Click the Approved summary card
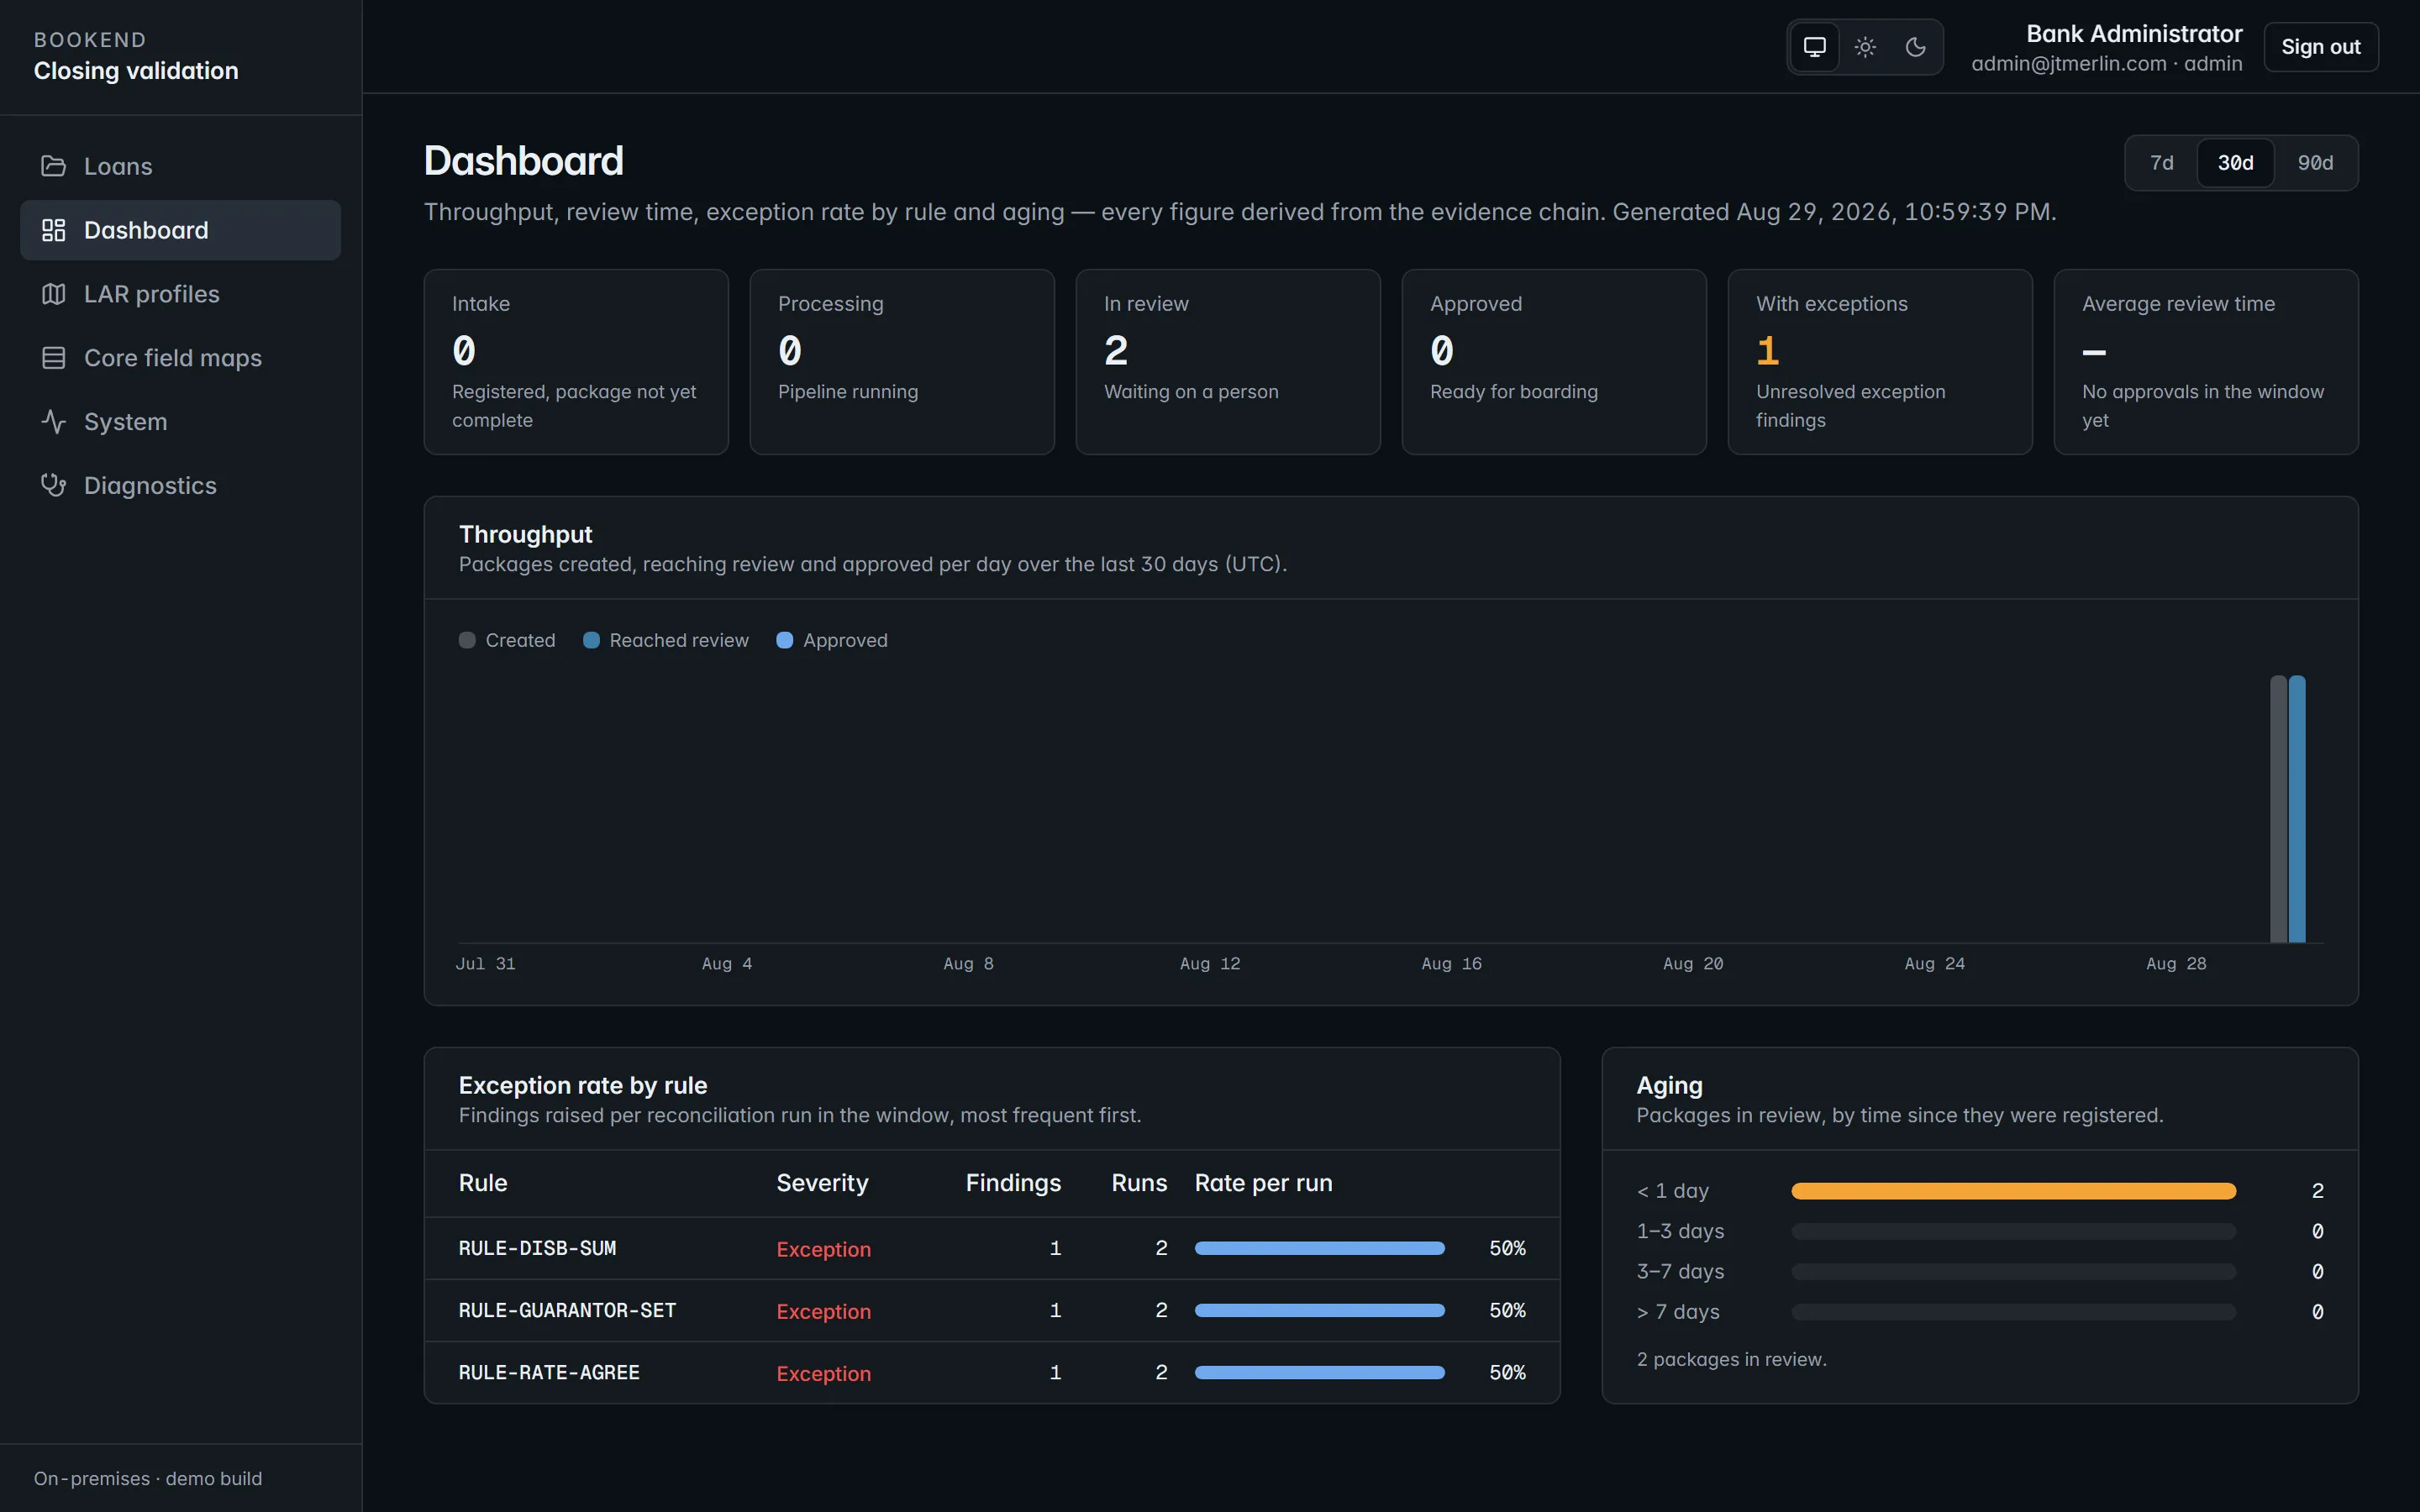The width and height of the screenshot is (2420, 1512). tap(1554, 362)
